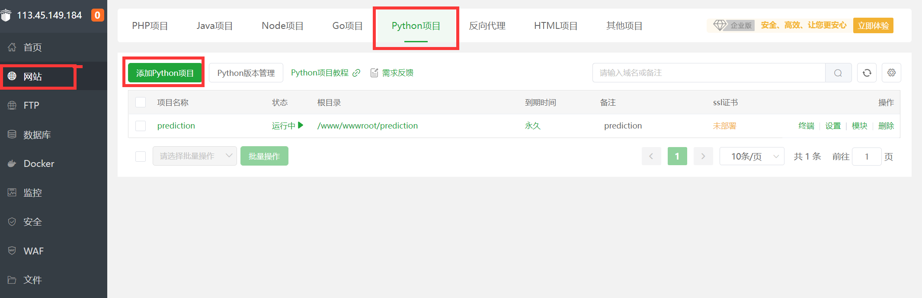
Task: Toggle the 运行中 running status
Action: coord(288,126)
